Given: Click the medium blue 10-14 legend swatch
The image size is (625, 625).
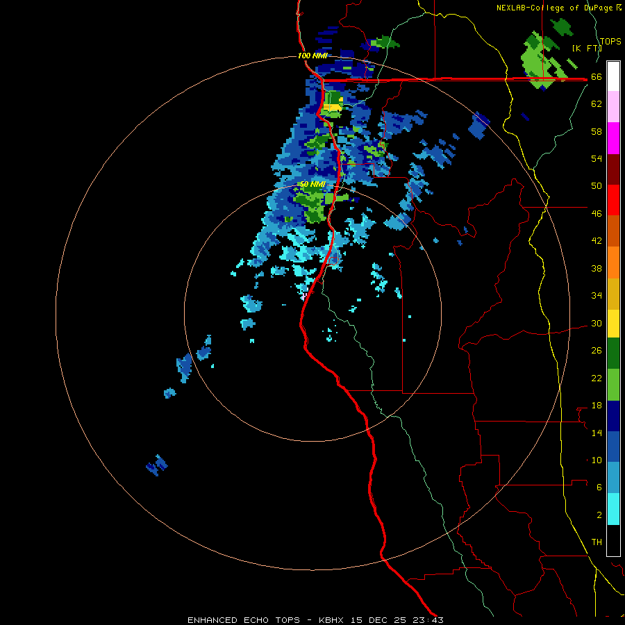Looking at the screenshot, I should click(613, 448).
